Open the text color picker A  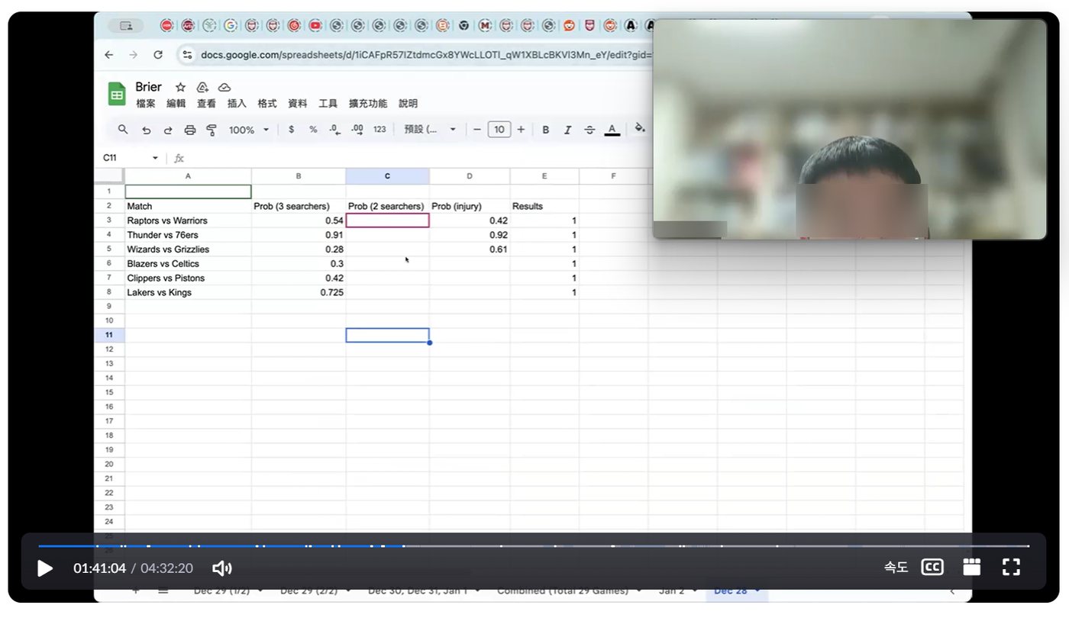[612, 130]
